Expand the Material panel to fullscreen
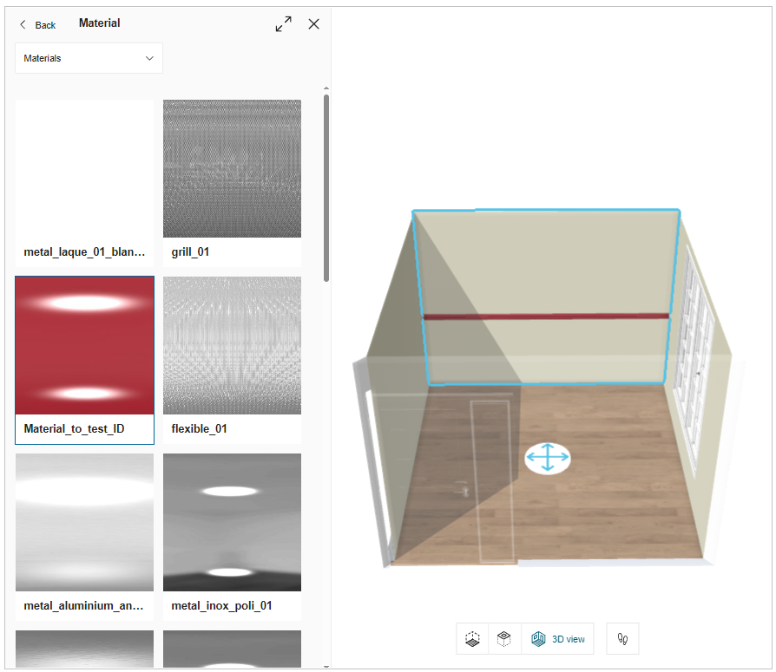Viewport: 776px width, 672px height. [x=283, y=23]
